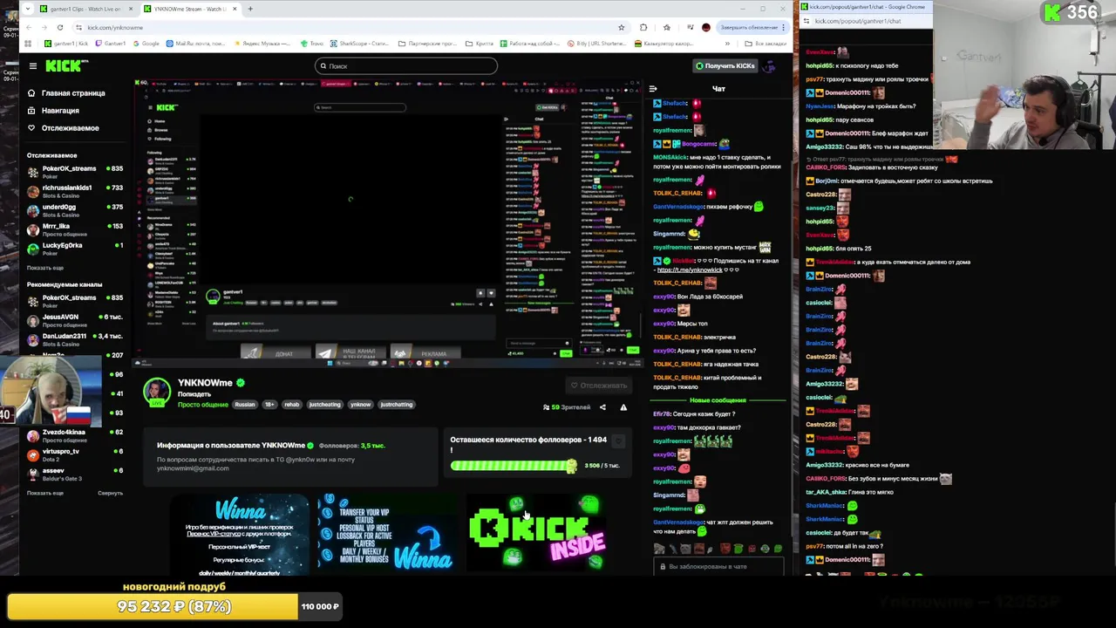Open Отслеживаемое in sidebar
The width and height of the screenshot is (1116, 628).
pyautogui.click(x=64, y=128)
